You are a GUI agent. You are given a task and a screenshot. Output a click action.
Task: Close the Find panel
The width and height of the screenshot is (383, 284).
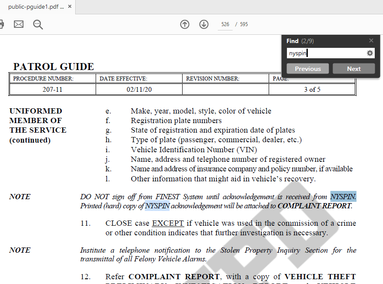pyautogui.click(x=371, y=40)
